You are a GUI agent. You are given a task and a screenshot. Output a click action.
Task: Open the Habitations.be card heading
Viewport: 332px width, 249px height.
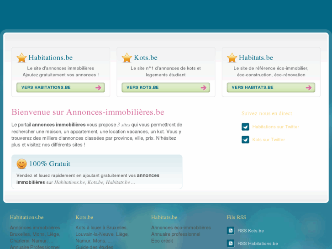pos(50,58)
